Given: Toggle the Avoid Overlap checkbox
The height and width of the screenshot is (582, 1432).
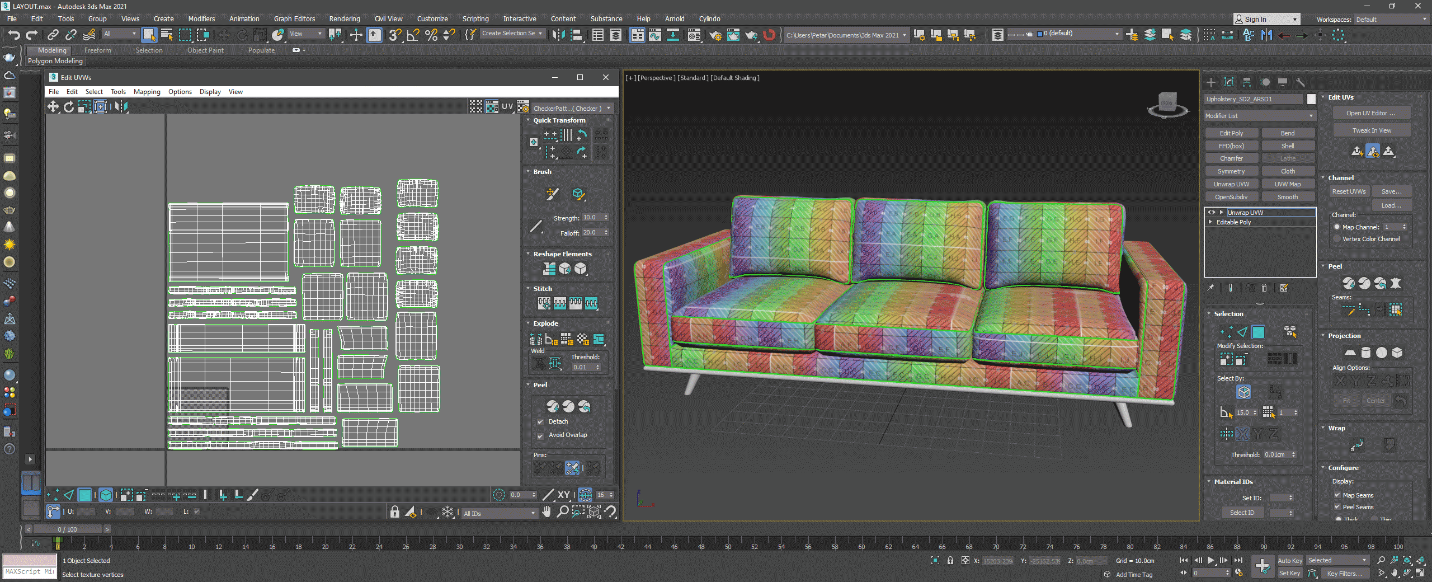Looking at the screenshot, I should (540, 435).
